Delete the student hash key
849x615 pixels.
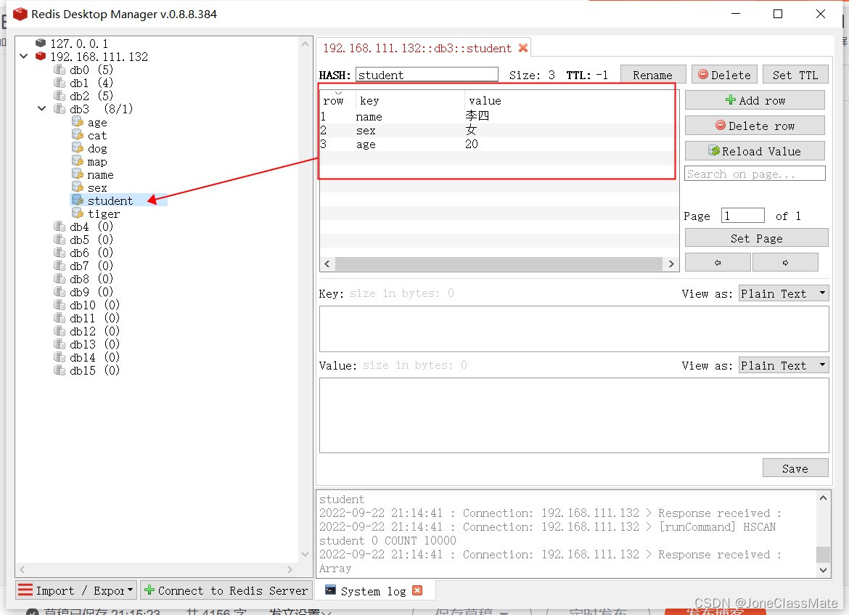tap(724, 75)
